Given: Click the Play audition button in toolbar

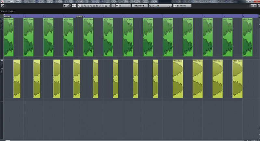Looking at the screenshot, I should coord(65,6).
